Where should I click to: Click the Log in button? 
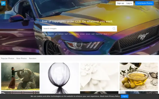pos(129,3)
